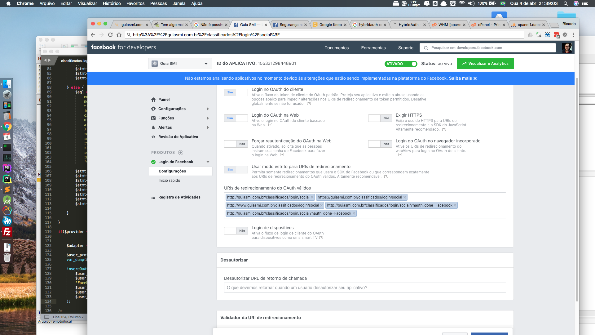Screen dimensions: 595x335
Task: Open the Histórico menu
Action: pos(112,3)
